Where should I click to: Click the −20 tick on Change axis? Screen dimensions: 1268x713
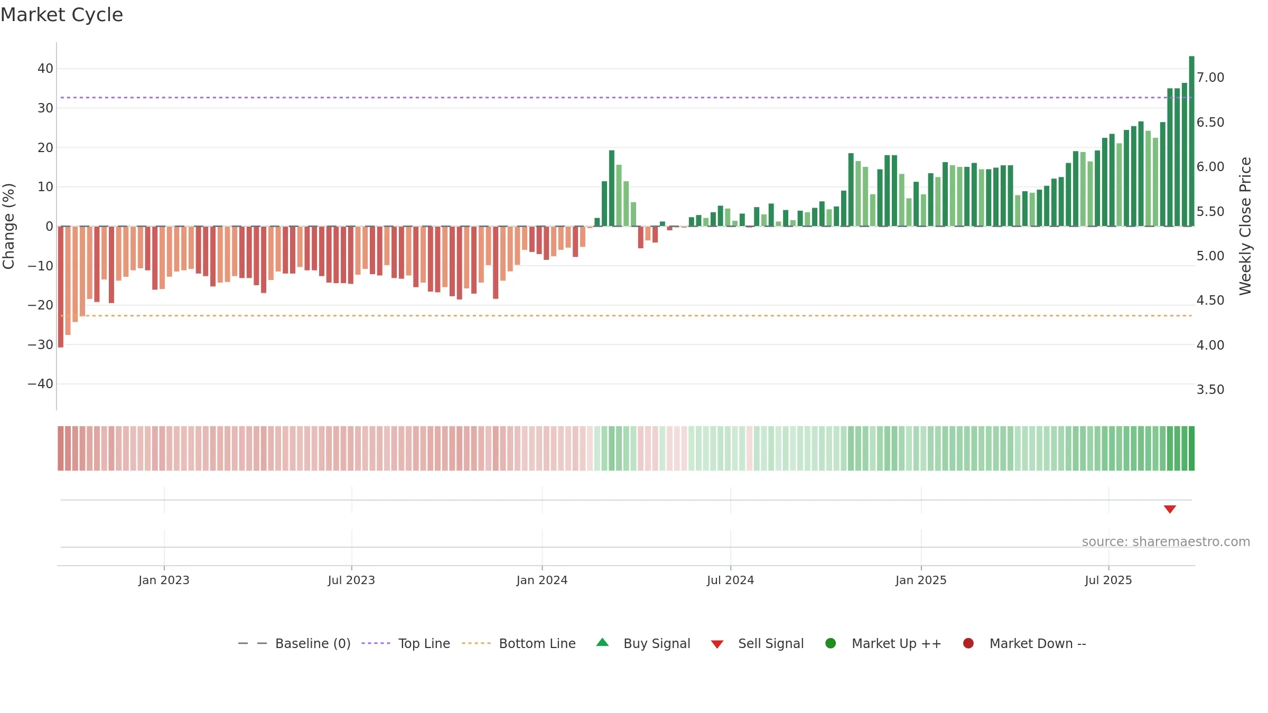[41, 305]
